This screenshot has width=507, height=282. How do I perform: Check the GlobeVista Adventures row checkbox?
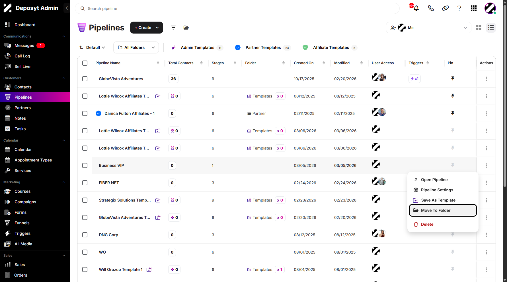point(85,79)
